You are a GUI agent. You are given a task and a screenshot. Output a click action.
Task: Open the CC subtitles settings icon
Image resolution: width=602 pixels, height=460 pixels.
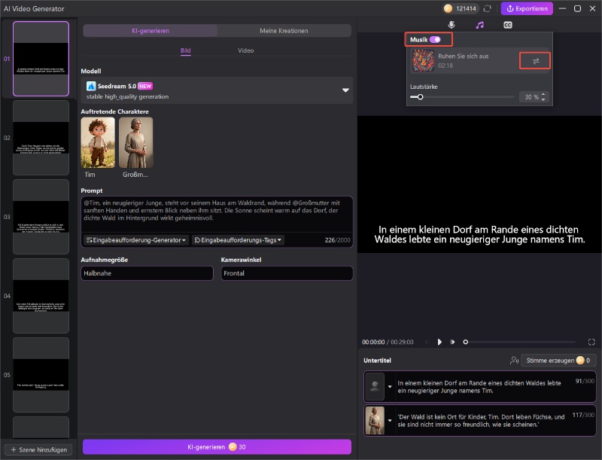(508, 25)
